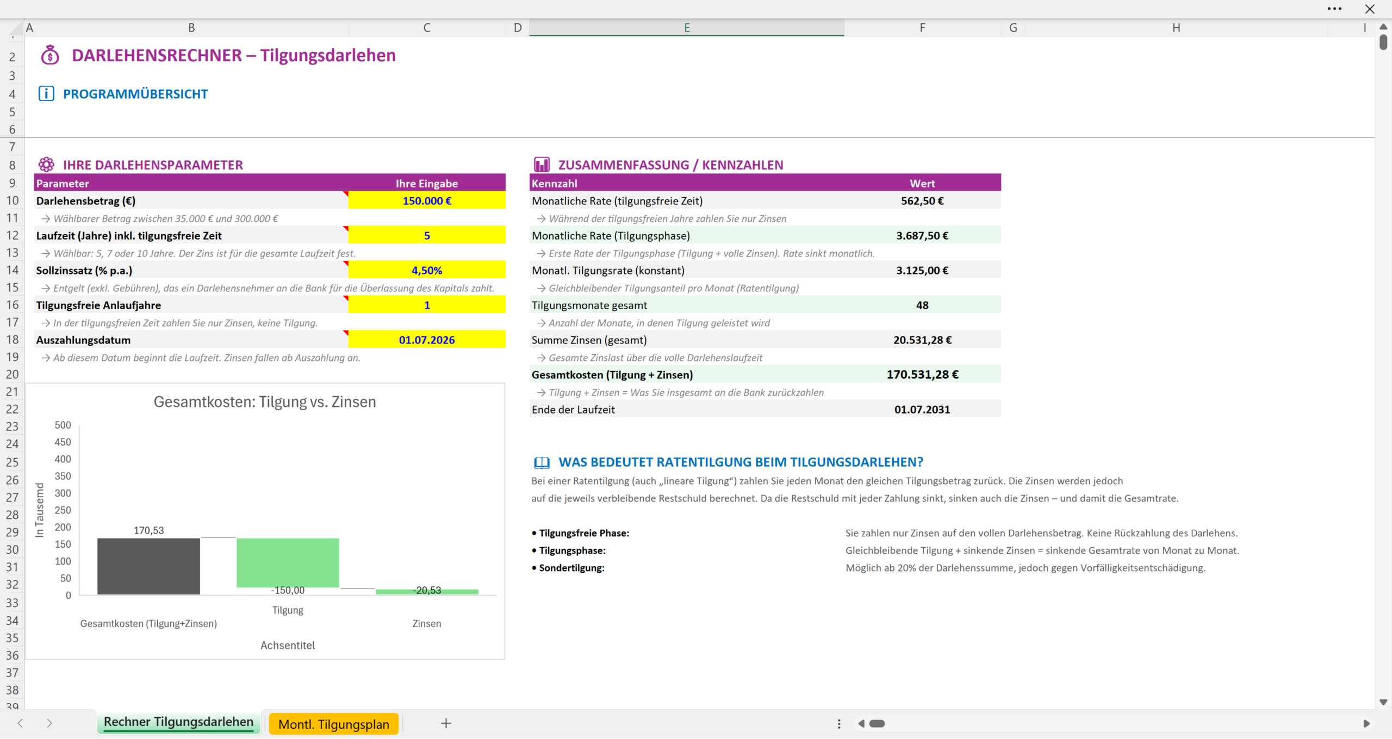Image resolution: width=1392 pixels, height=739 pixels.
Task: Select column E header
Action: pyautogui.click(x=686, y=28)
